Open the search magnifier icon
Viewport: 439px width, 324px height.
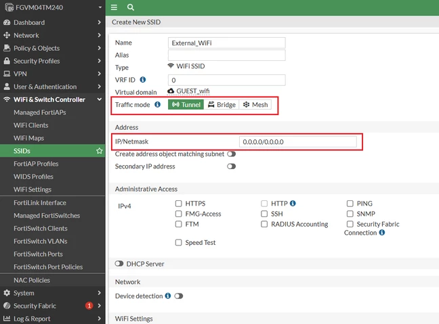[x=131, y=7]
